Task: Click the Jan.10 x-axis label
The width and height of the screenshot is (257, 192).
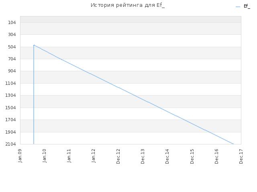Action: (45, 156)
